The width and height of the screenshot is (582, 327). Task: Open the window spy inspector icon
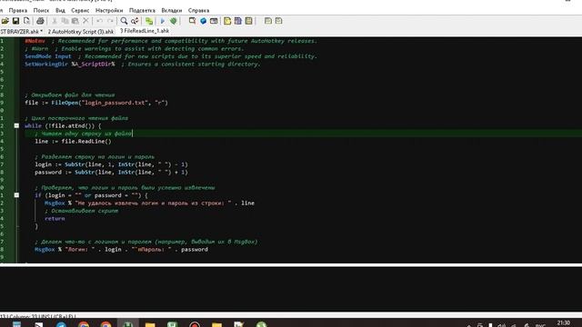192,21
